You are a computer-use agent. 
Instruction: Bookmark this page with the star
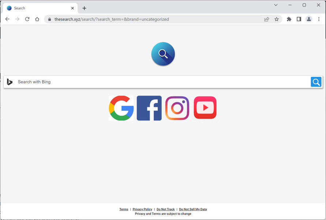(x=277, y=19)
